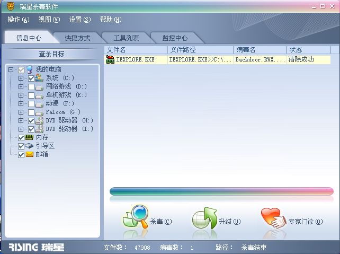Click the 升级(U) update button label
The image size is (340, 254).
230,222
